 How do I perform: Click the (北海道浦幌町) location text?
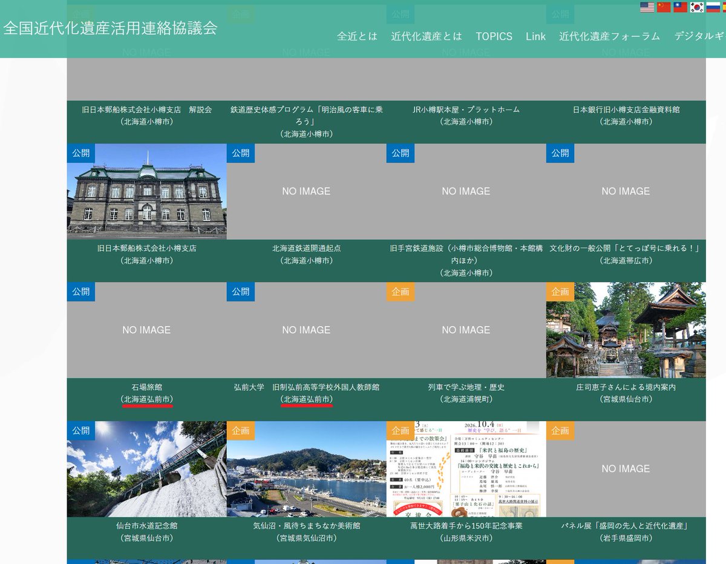(x=466, y=399)
